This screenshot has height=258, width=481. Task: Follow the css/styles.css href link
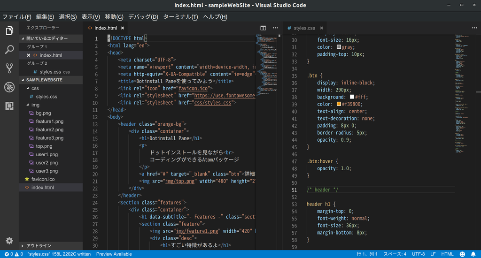(213, 103)
